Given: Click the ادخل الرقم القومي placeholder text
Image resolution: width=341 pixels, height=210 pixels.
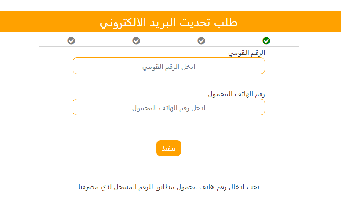Looking at the screenshot, I should pyautogui.click(x=169, y=67).
